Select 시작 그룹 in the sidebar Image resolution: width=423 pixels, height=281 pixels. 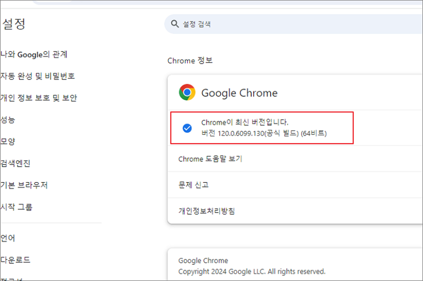coord(17,207)
